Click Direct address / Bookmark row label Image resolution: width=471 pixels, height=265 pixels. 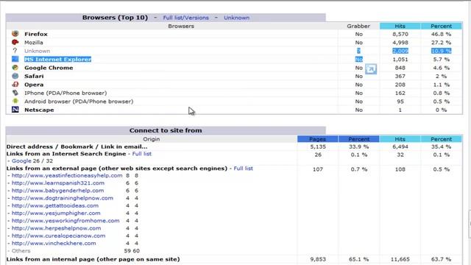tap(77, 146)
